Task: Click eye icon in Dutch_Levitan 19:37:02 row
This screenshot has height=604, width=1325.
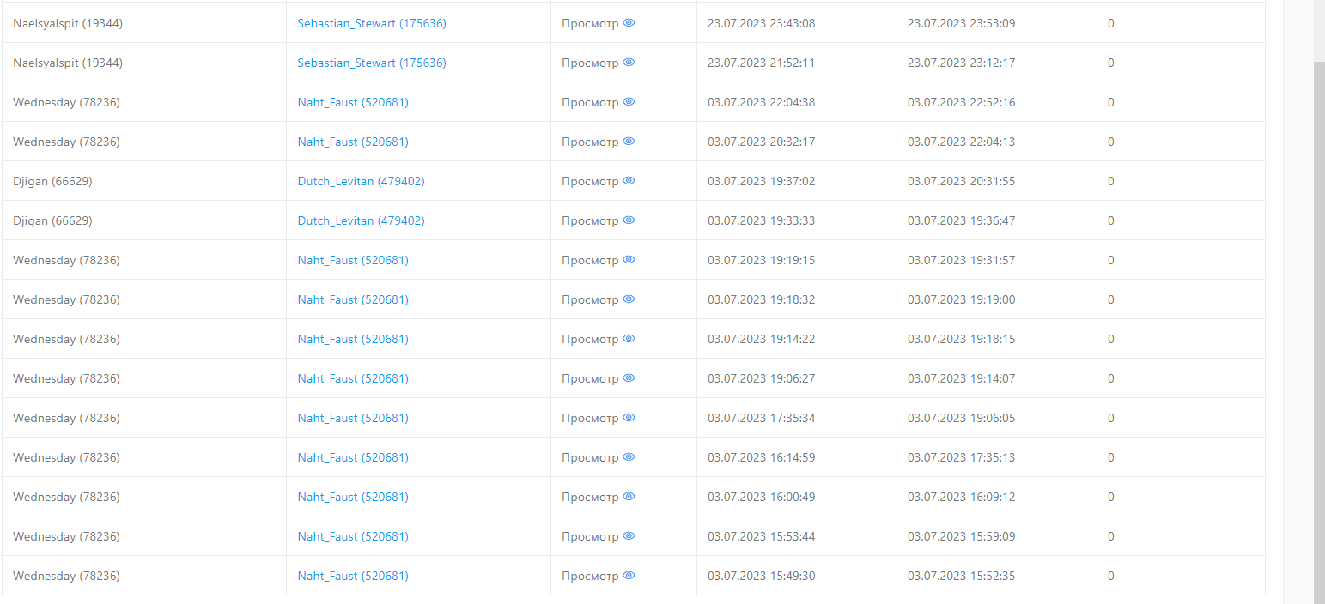Action: pyautogui.click(x=629, y=181)
